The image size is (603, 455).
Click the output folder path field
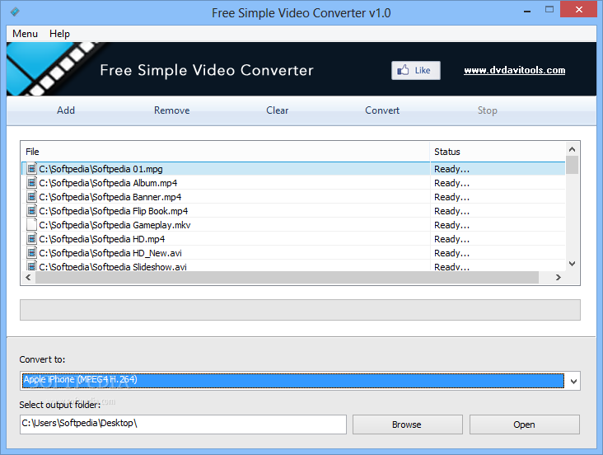pos(183,425)
